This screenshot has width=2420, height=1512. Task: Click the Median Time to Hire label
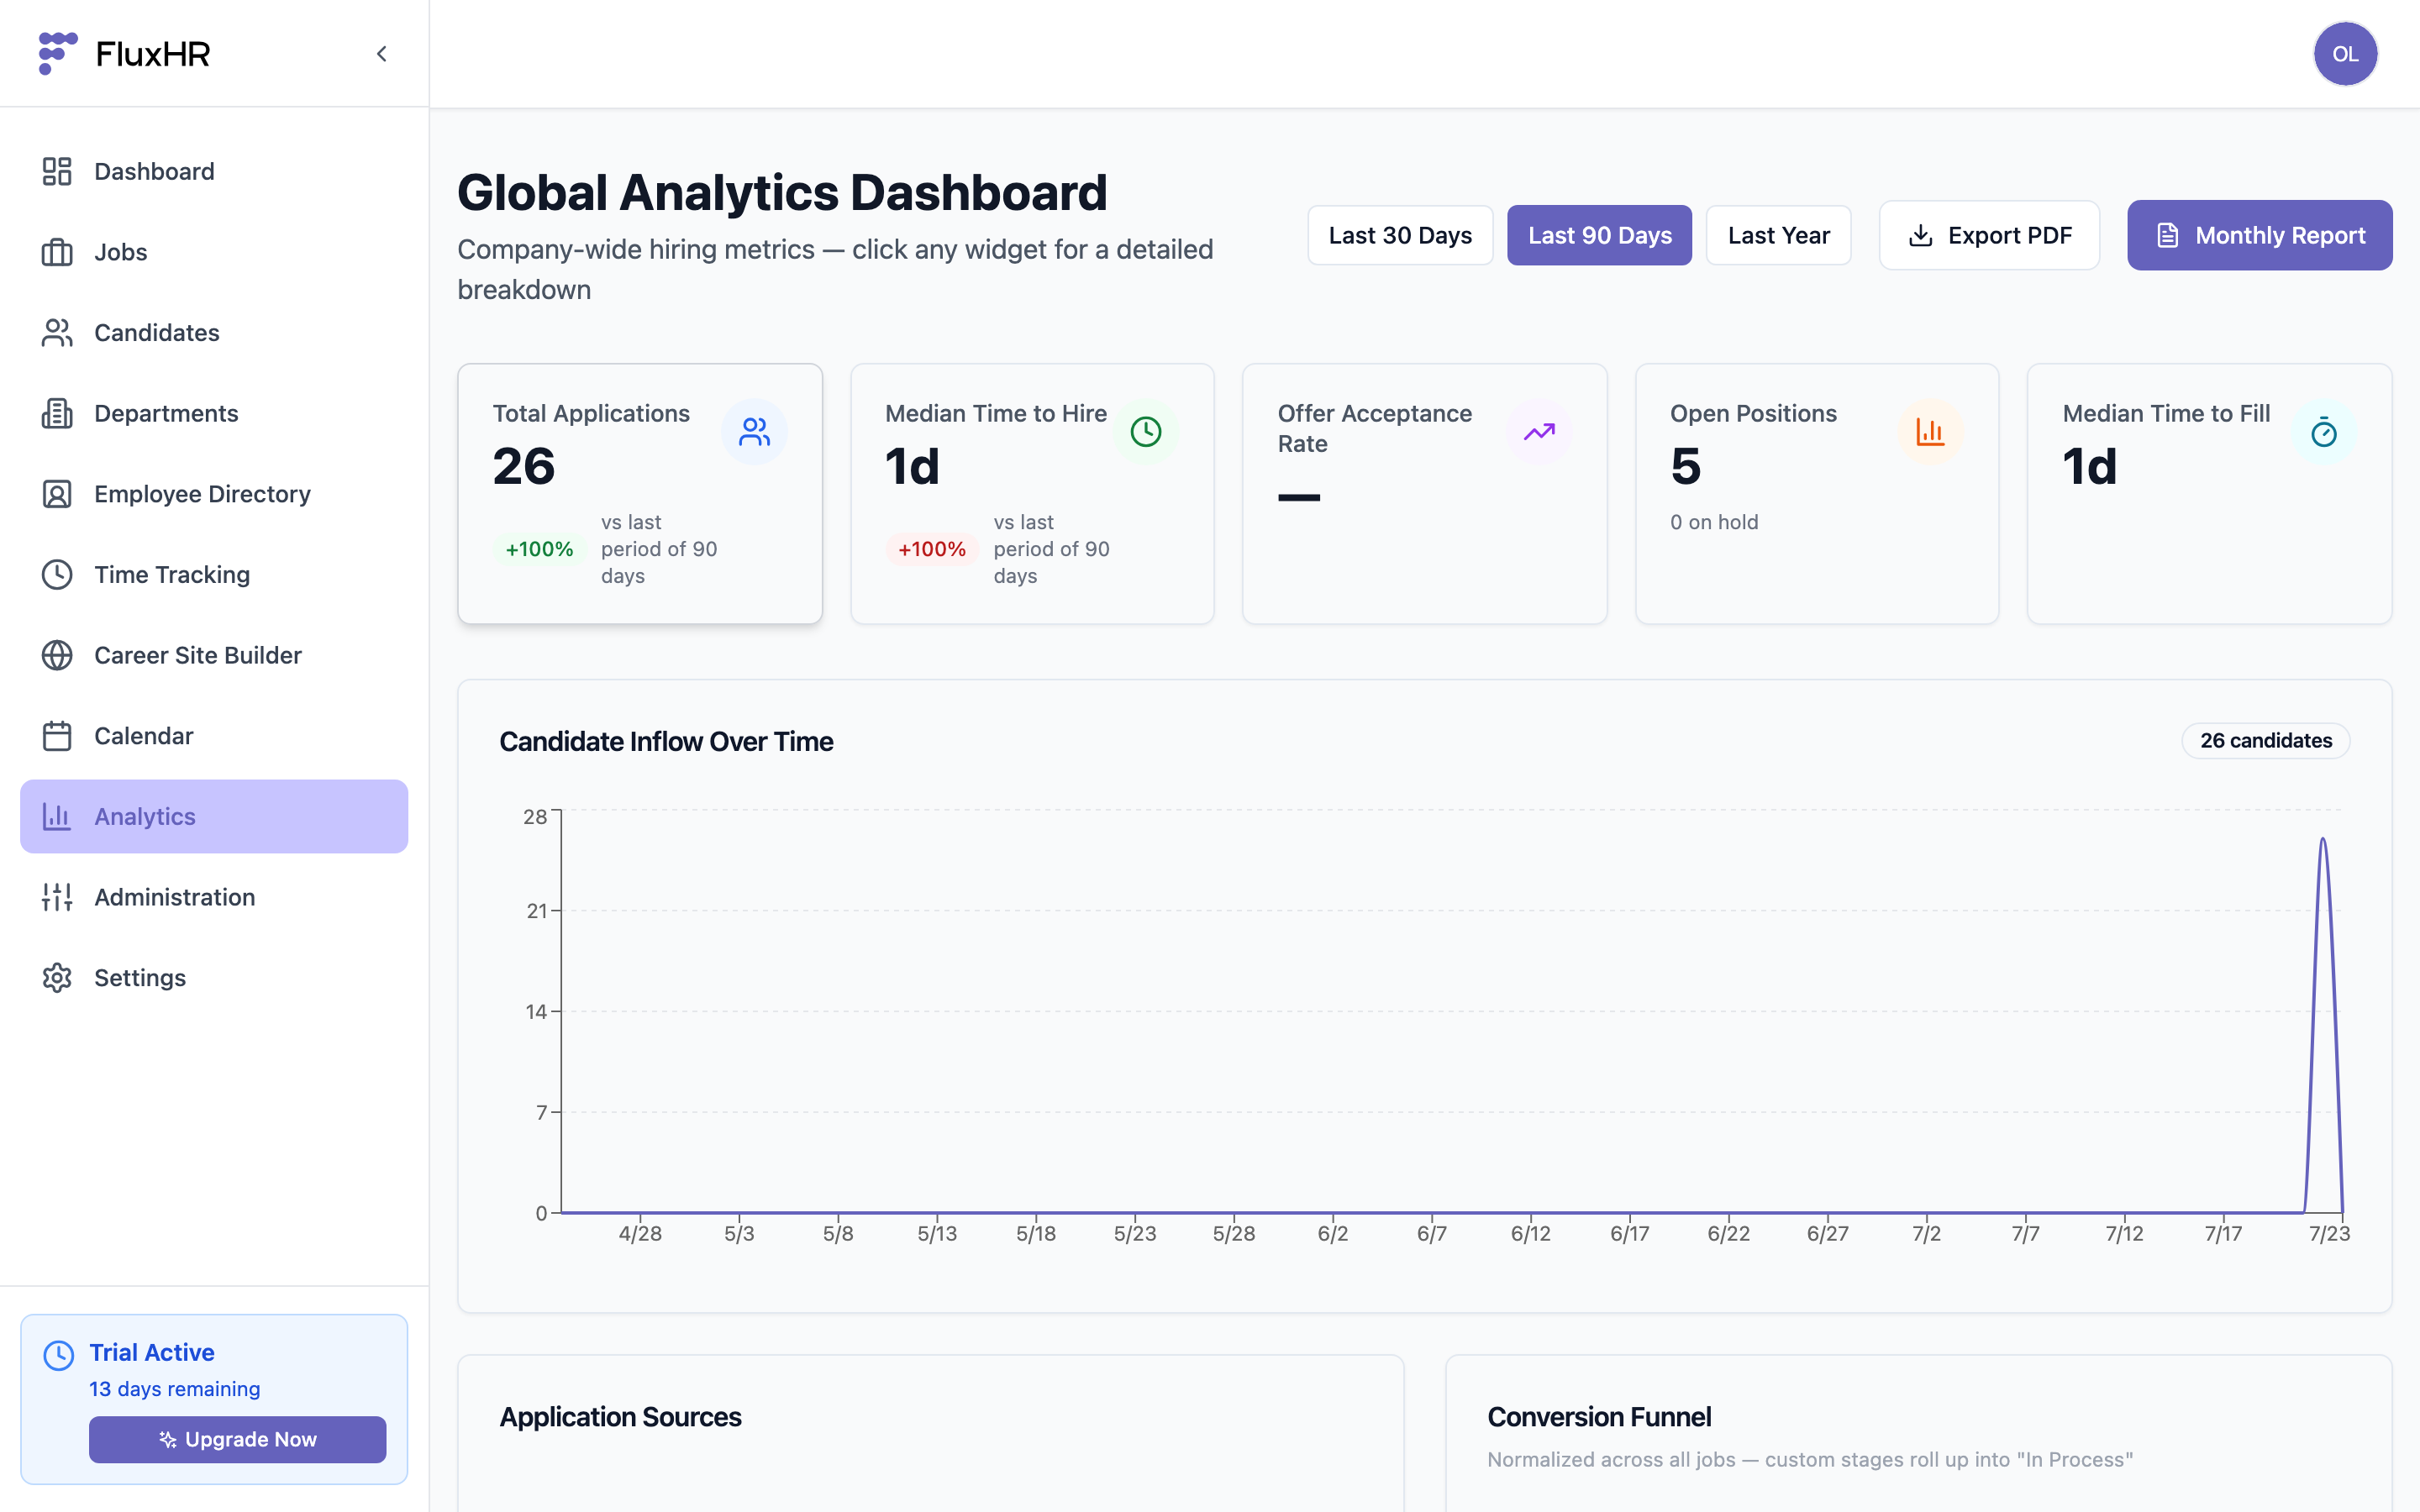click(x=996, y=413)
